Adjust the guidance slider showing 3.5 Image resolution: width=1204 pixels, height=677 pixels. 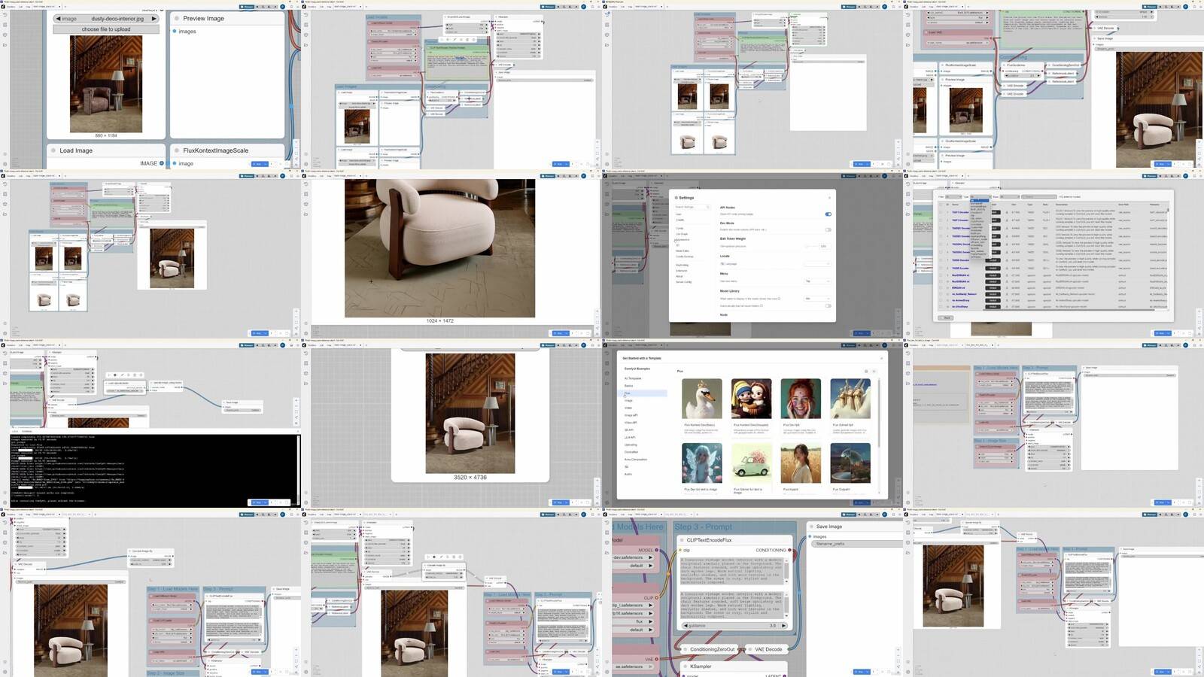click(x=734, y=626)
